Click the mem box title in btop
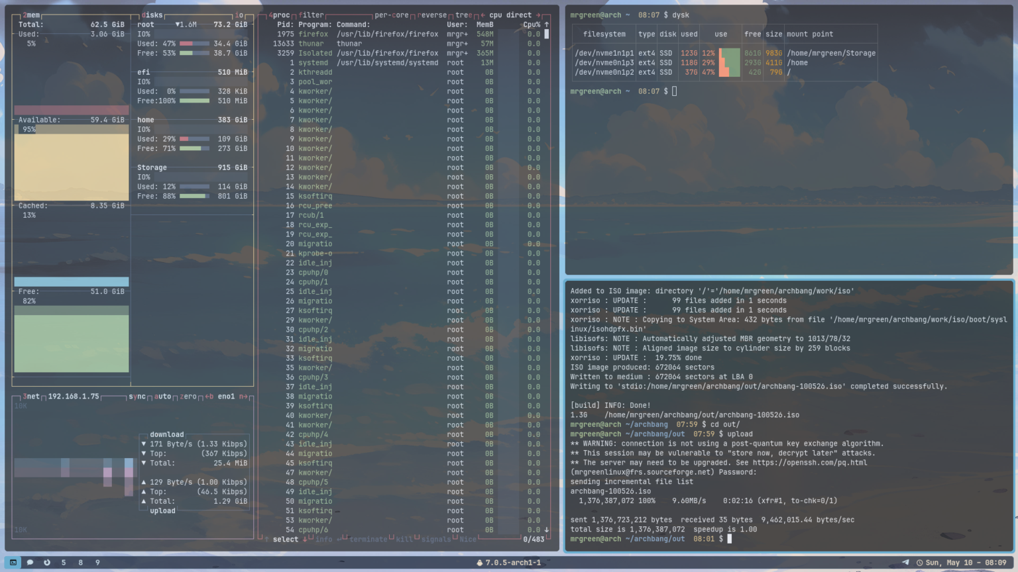The height and width of the screenshot is (572, 1018). [31, 15]
